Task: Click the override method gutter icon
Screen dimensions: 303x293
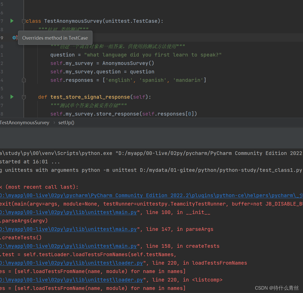Action: [x=15, y=38]
